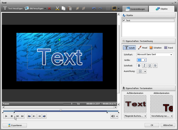Click preview vertical scrollbar up arrow
This screenshot has width=178, height=130.
click(x=118, y=14)
